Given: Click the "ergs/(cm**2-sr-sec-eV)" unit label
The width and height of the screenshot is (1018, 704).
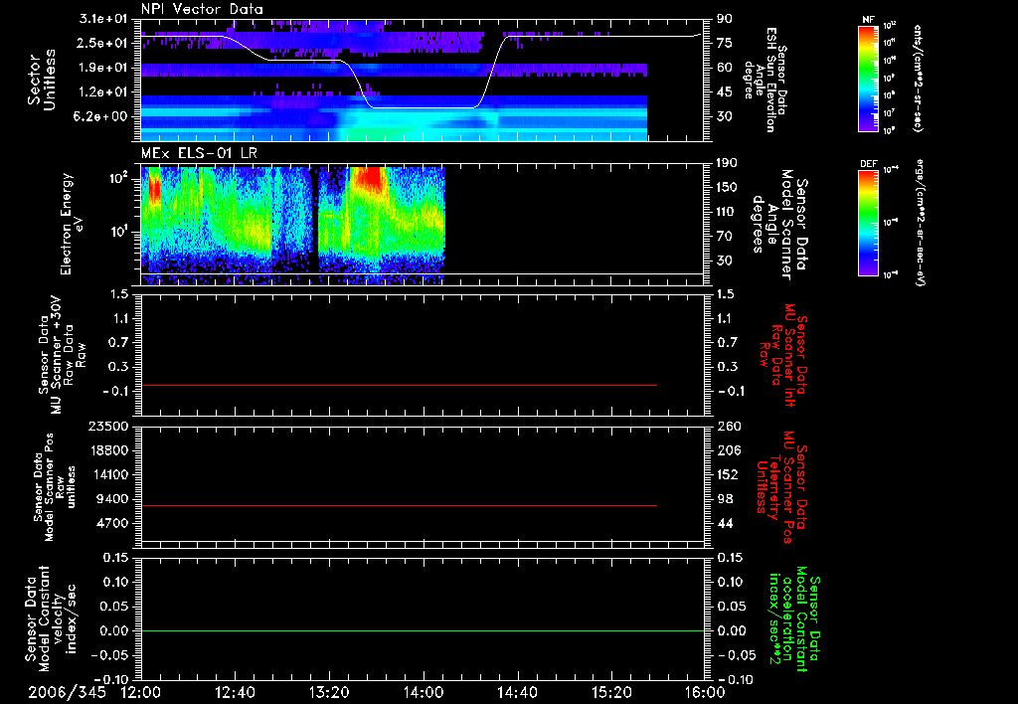Looking at the screenshot, I should point(920,223).
